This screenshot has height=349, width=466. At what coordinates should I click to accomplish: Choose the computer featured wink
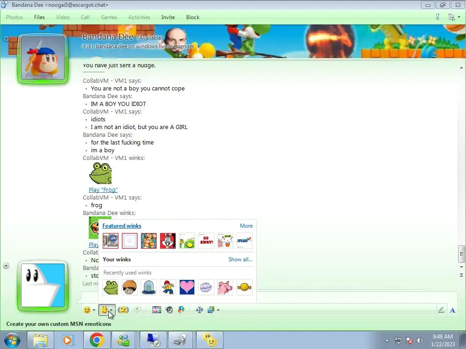click(111, 241)
